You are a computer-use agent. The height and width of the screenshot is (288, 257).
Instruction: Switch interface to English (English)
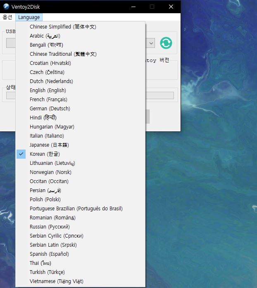coord(81,90)
